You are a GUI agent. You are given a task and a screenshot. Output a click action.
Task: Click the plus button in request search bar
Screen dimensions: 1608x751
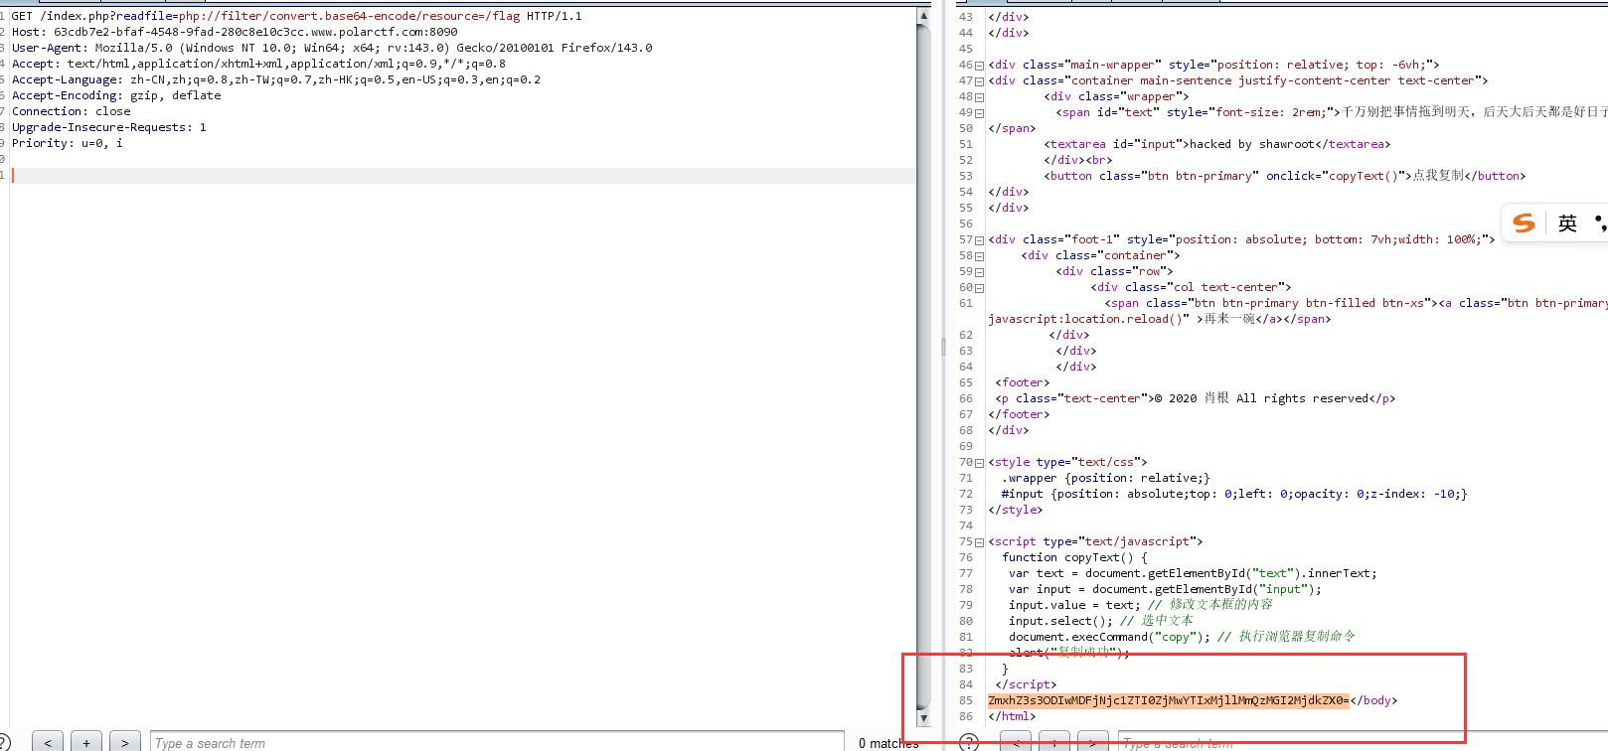86,742
